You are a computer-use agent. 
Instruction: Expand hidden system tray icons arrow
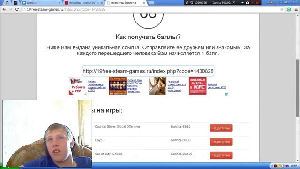pyautogui.click(x=271, y=166)
